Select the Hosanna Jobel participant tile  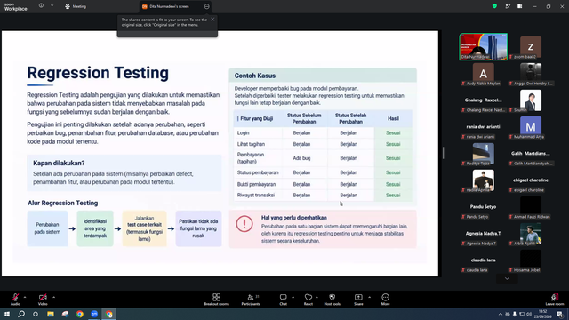[531, 260]
